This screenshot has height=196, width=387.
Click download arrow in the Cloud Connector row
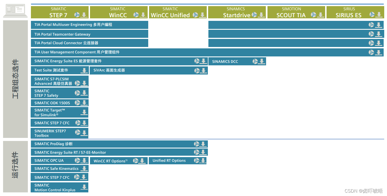tap(378, 43)
